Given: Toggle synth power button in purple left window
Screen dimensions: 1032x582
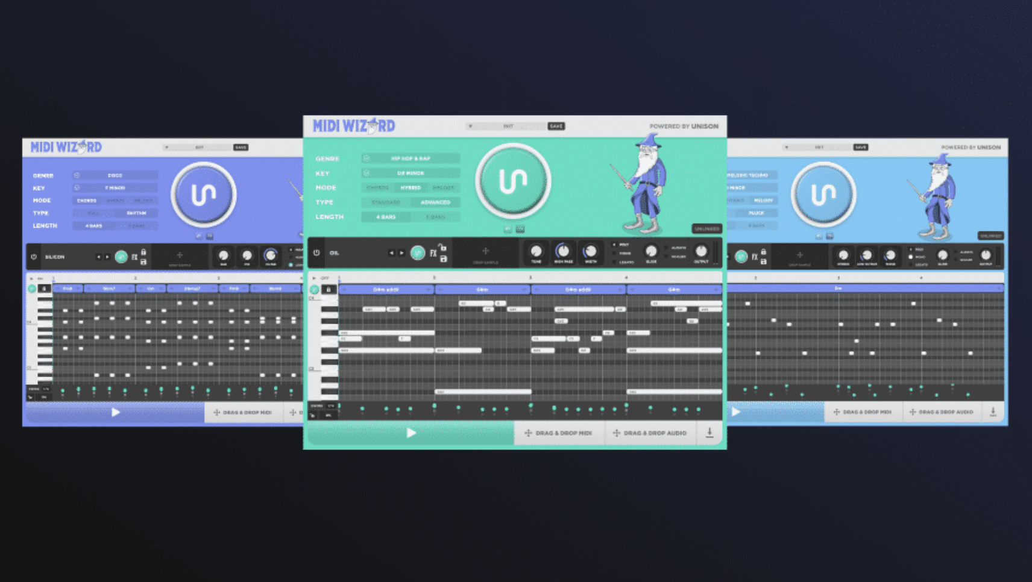Looking at the screenshot, I should click(34, 257).
